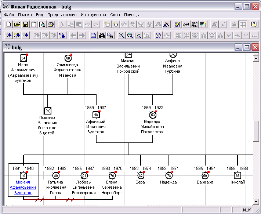
Task: Select the Надежда person node
Action: pos(169,175)
